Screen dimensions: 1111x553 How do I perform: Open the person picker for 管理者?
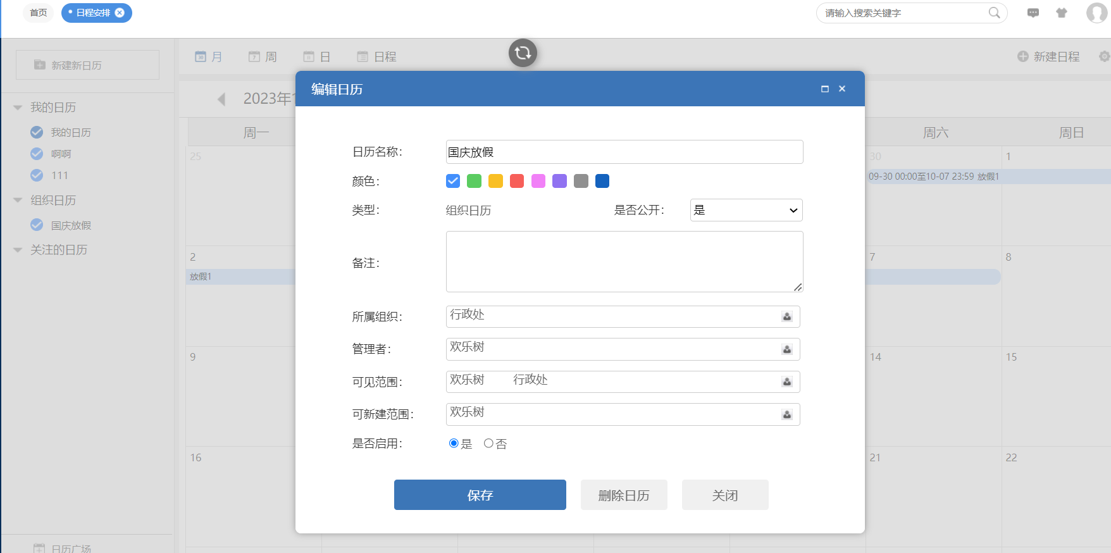point(787,349)
